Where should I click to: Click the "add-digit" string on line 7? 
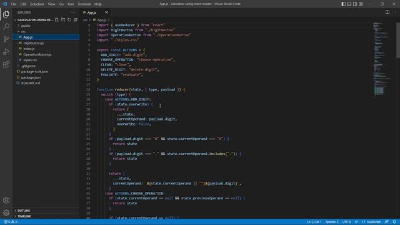tap(134, 55)
